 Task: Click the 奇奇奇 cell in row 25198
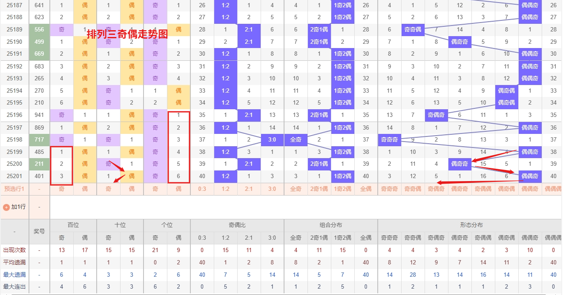pyautogui.click(x=390, y=139)
